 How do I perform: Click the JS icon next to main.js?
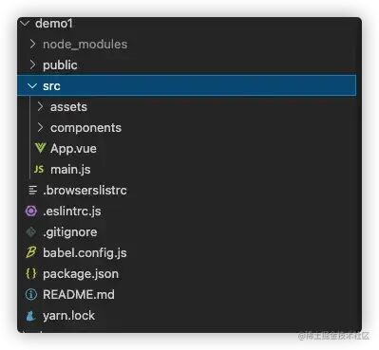(39, 169)
